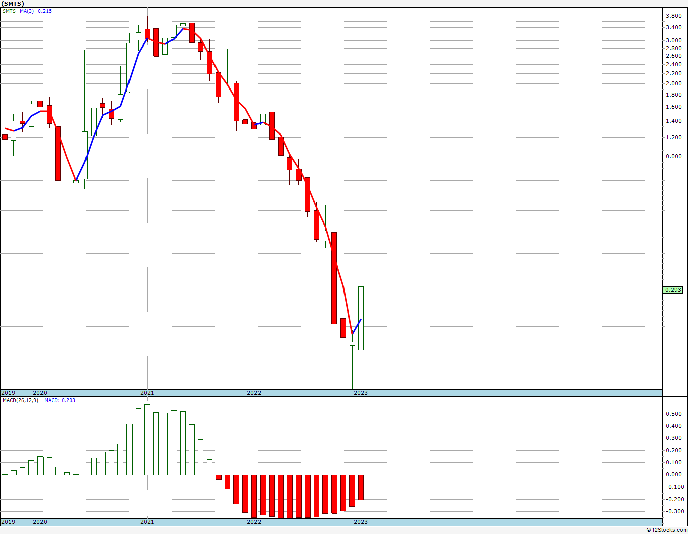The width and height of the screenshot is (688, 534).
Task: Click the 3.000 price axis label
Action: click(x=673, y=40)
